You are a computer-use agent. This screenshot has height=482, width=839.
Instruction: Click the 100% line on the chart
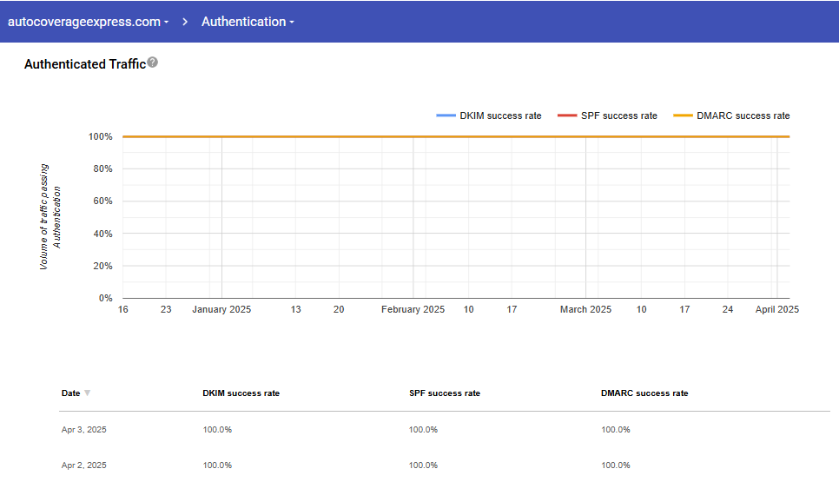tap(456, 136)
